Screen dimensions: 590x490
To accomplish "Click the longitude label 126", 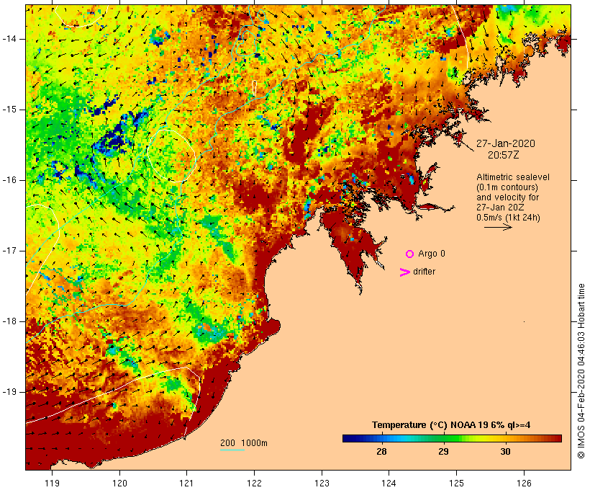I will 524,483.
